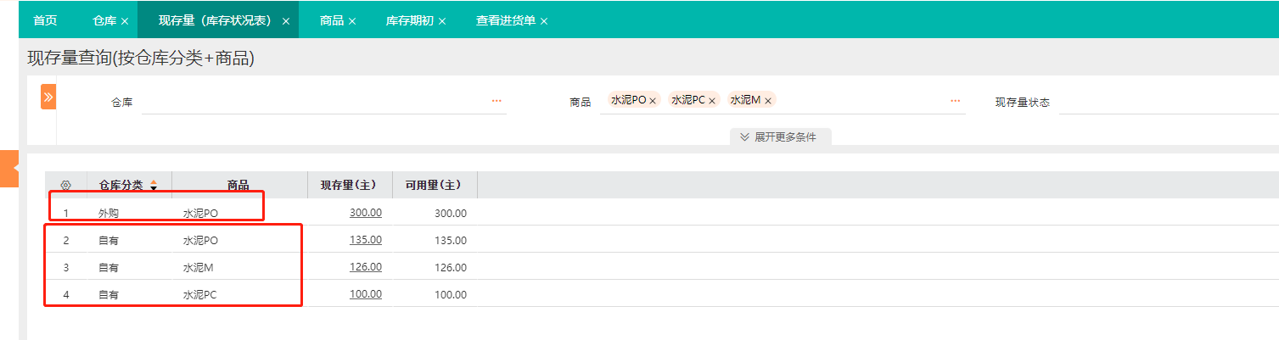Open the 仓库 field's three-dot picker

pos(496,101)
